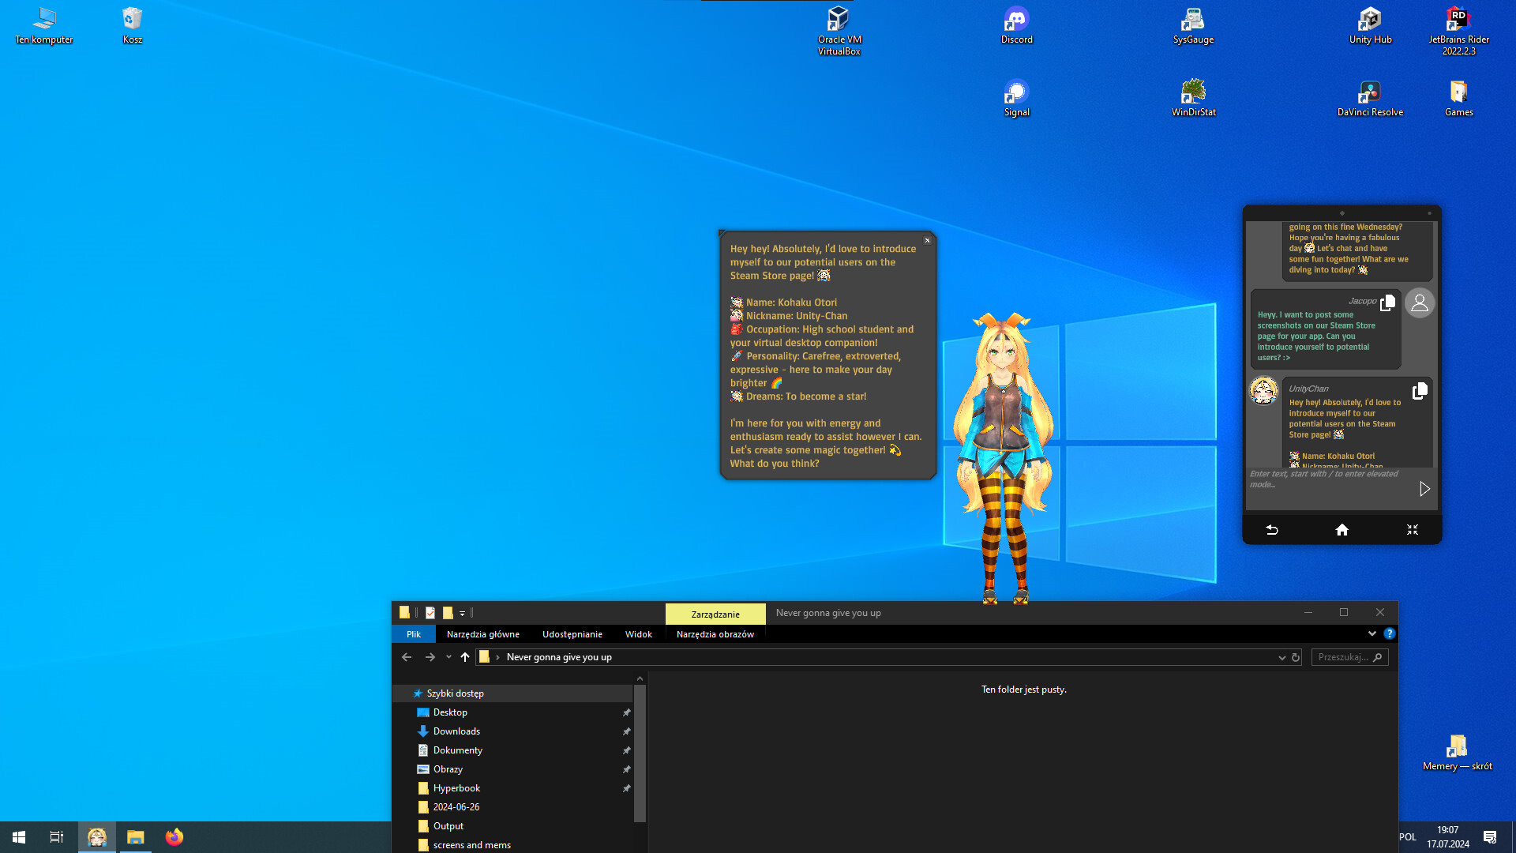Send the chat message with the arrow
Viewport: 1516px width, 853px height.
point(1425,489)
